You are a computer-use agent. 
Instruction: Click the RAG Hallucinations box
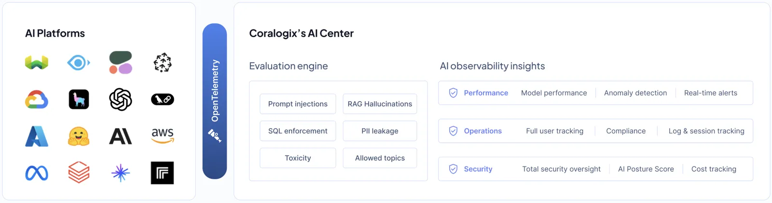point(380,104)
